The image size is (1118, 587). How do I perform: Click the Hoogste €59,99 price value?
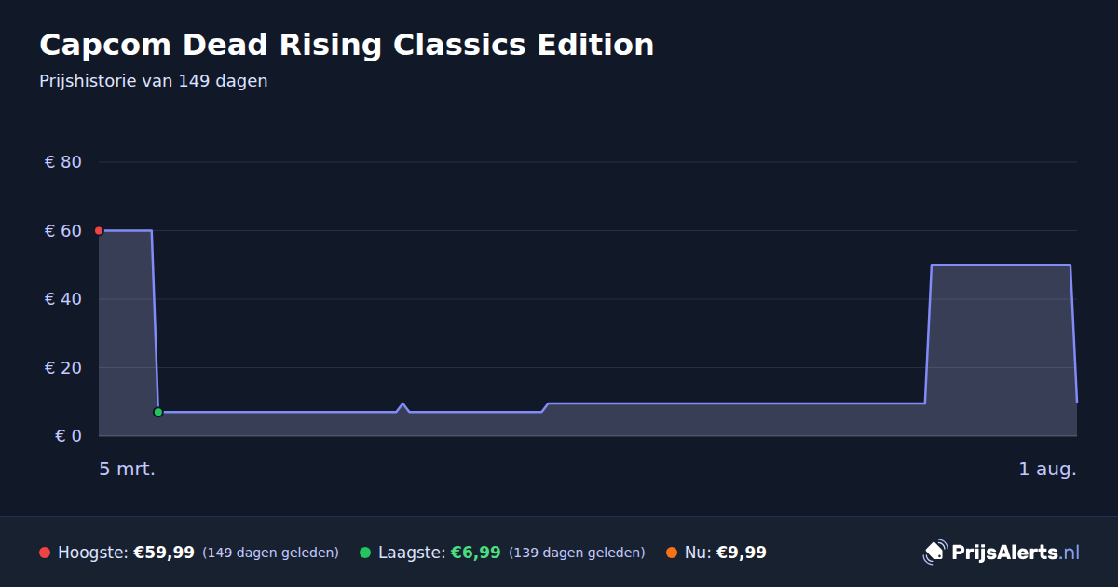164,553
